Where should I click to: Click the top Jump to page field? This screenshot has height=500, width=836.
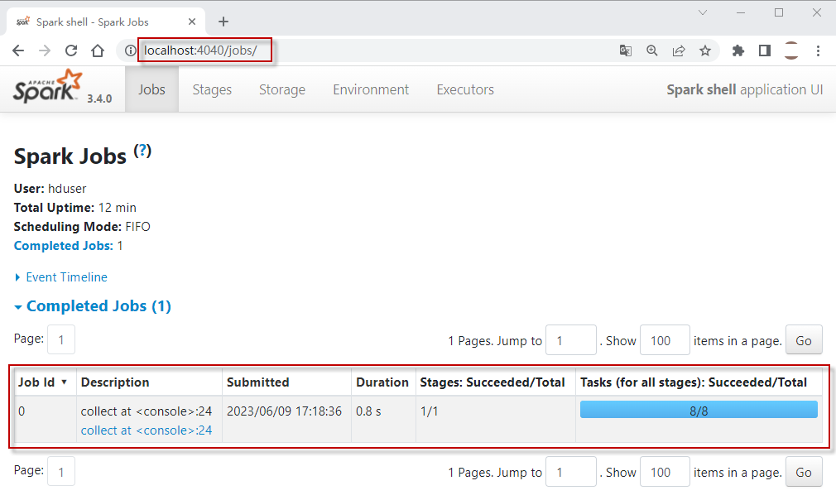tap(571, 340)
